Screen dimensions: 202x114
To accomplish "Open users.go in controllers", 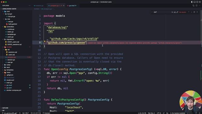I will pos(10,37).
